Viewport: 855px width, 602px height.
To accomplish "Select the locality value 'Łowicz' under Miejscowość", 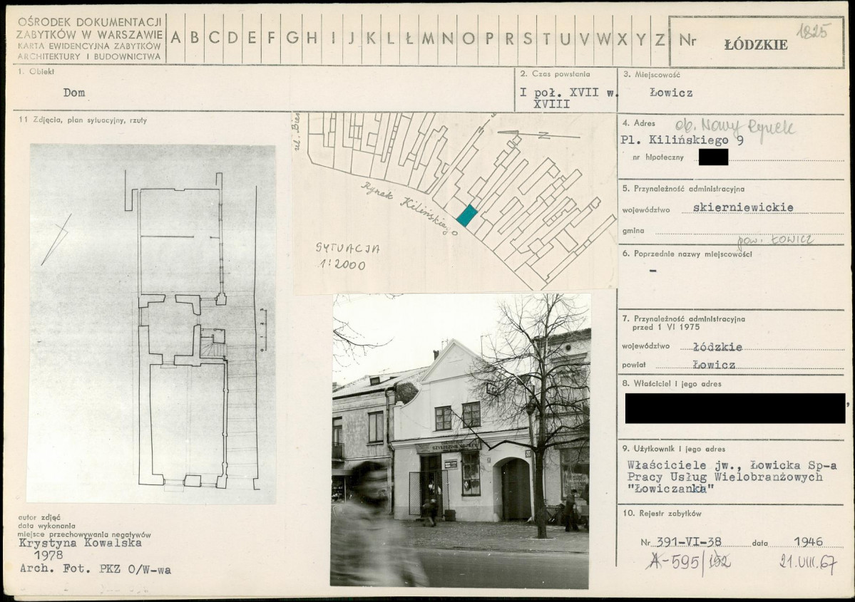I will (x=671, y=93).
